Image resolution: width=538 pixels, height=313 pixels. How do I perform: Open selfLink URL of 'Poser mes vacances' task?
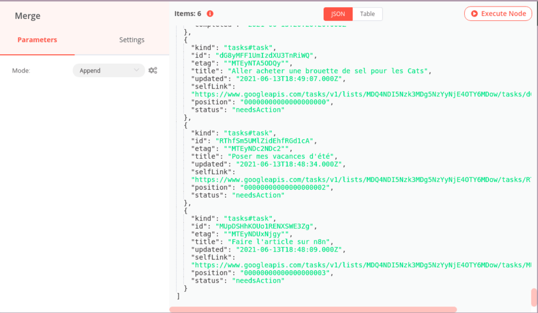pos(361,179)
